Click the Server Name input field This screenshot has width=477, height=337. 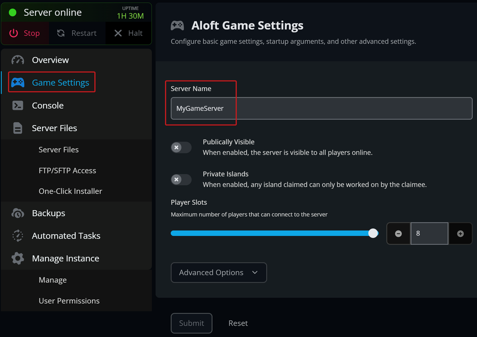(x=321, y=108)
